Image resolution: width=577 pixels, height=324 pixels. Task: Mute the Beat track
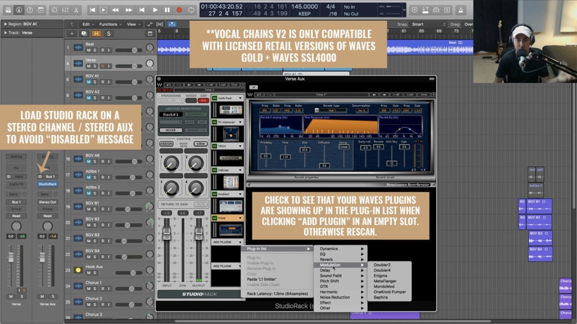[x=88, y=50]
